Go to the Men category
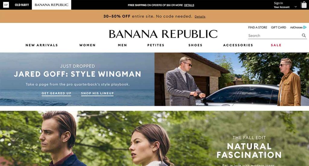Screen dimensions: 309x166 coord(122,45)
